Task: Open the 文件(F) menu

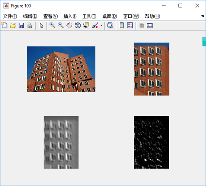Action: (10, 16)
